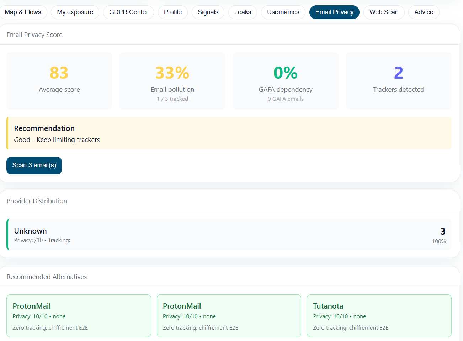463x341 pixels.
Task: Open the GDPR Center section
Action: click(128, 12)
